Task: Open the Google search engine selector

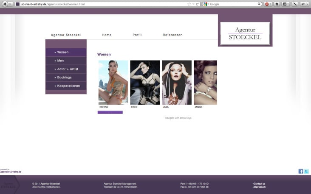Action: coord(206,4)
